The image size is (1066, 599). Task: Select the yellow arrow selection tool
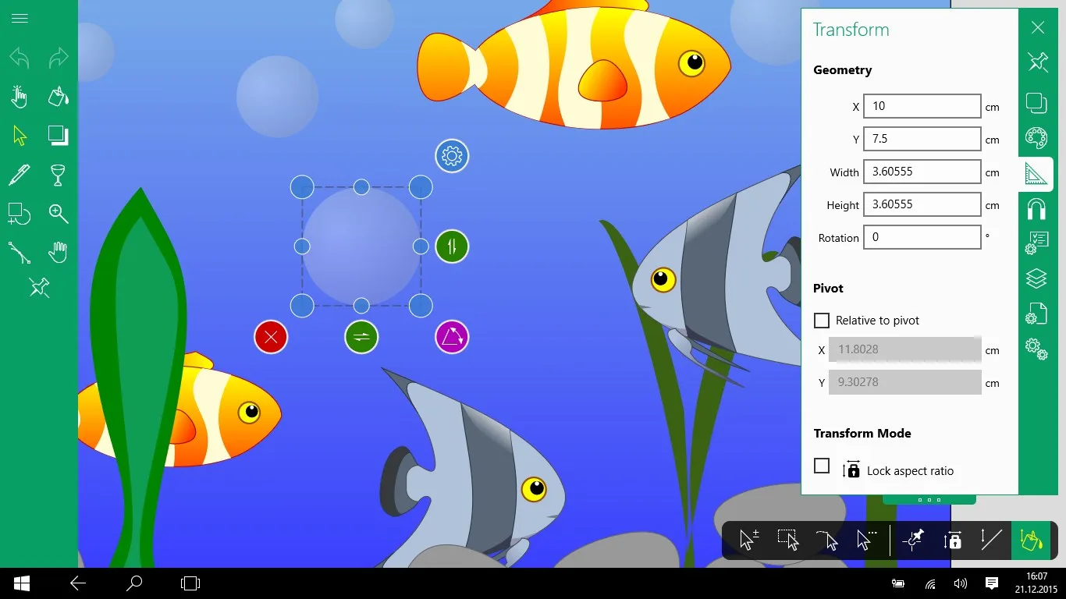(20, 136)
